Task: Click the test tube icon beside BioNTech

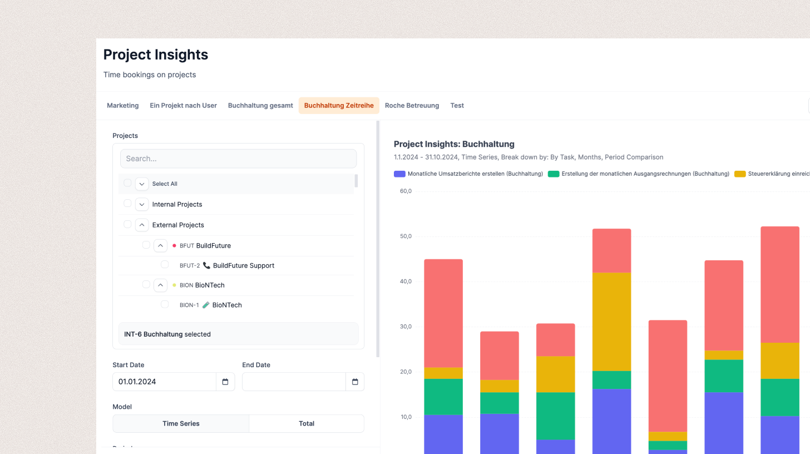Action: pos(206,305)
